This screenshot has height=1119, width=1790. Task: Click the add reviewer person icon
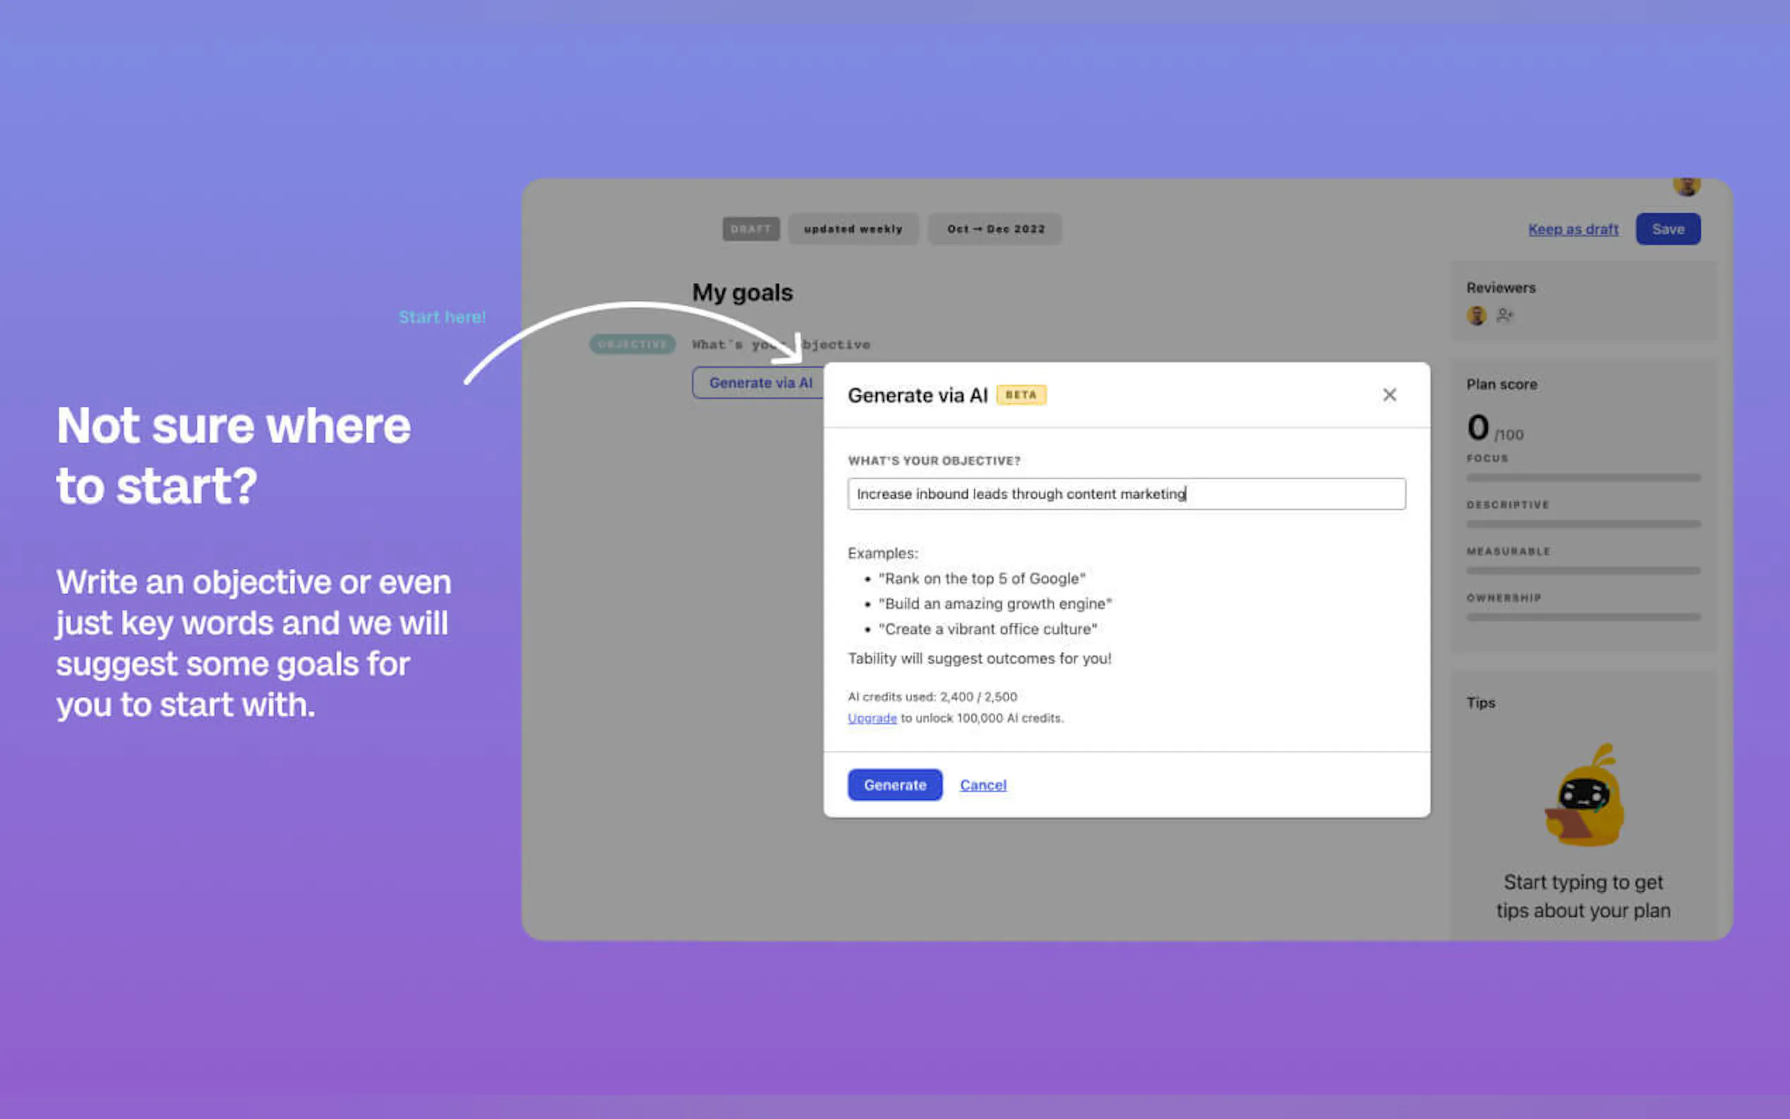pyautogui.click(x=1505, y=316)
